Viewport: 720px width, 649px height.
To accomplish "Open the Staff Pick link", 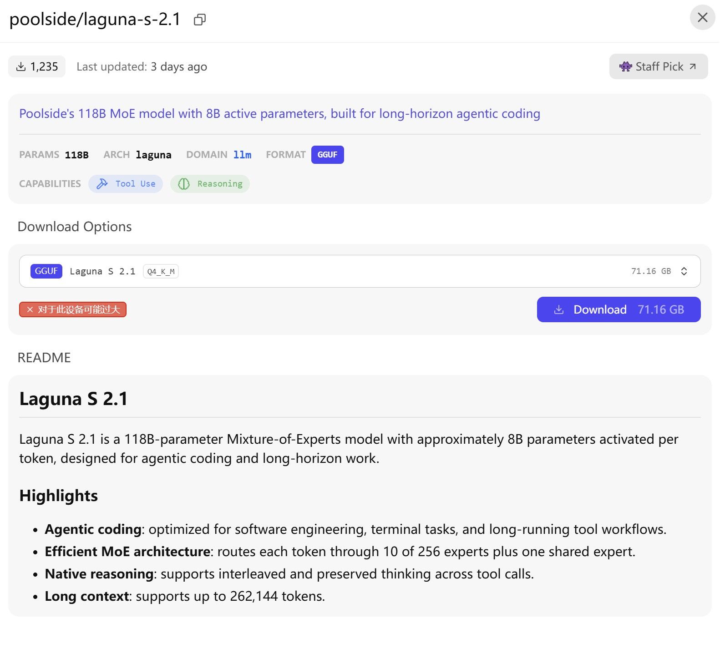I will coord(659,66).
